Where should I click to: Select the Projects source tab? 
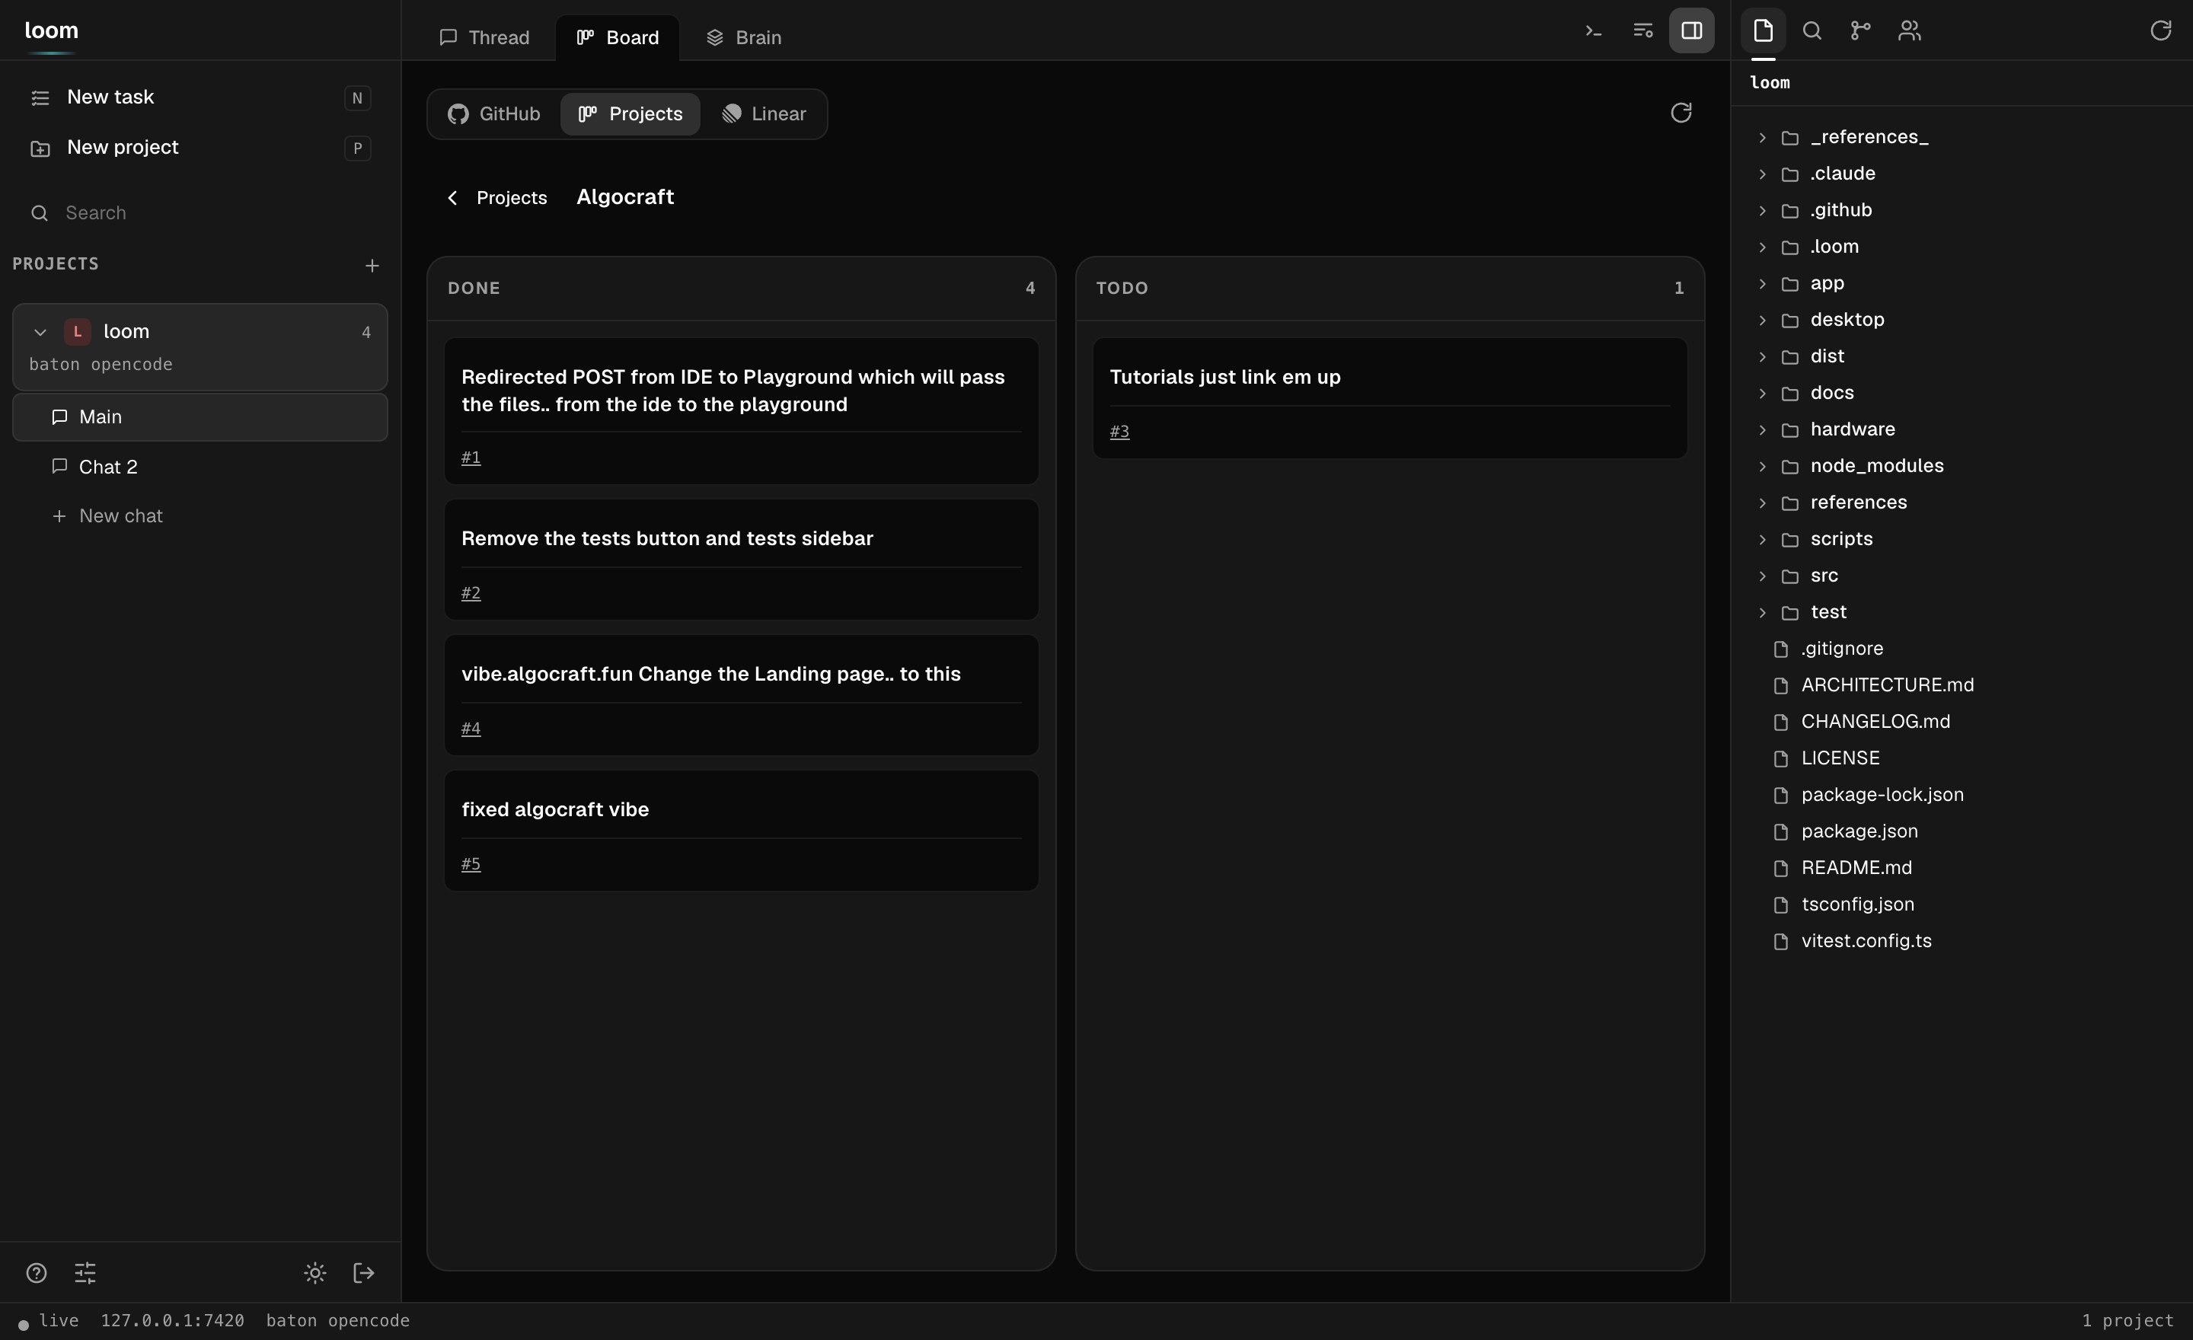click(x=630, y=114)
